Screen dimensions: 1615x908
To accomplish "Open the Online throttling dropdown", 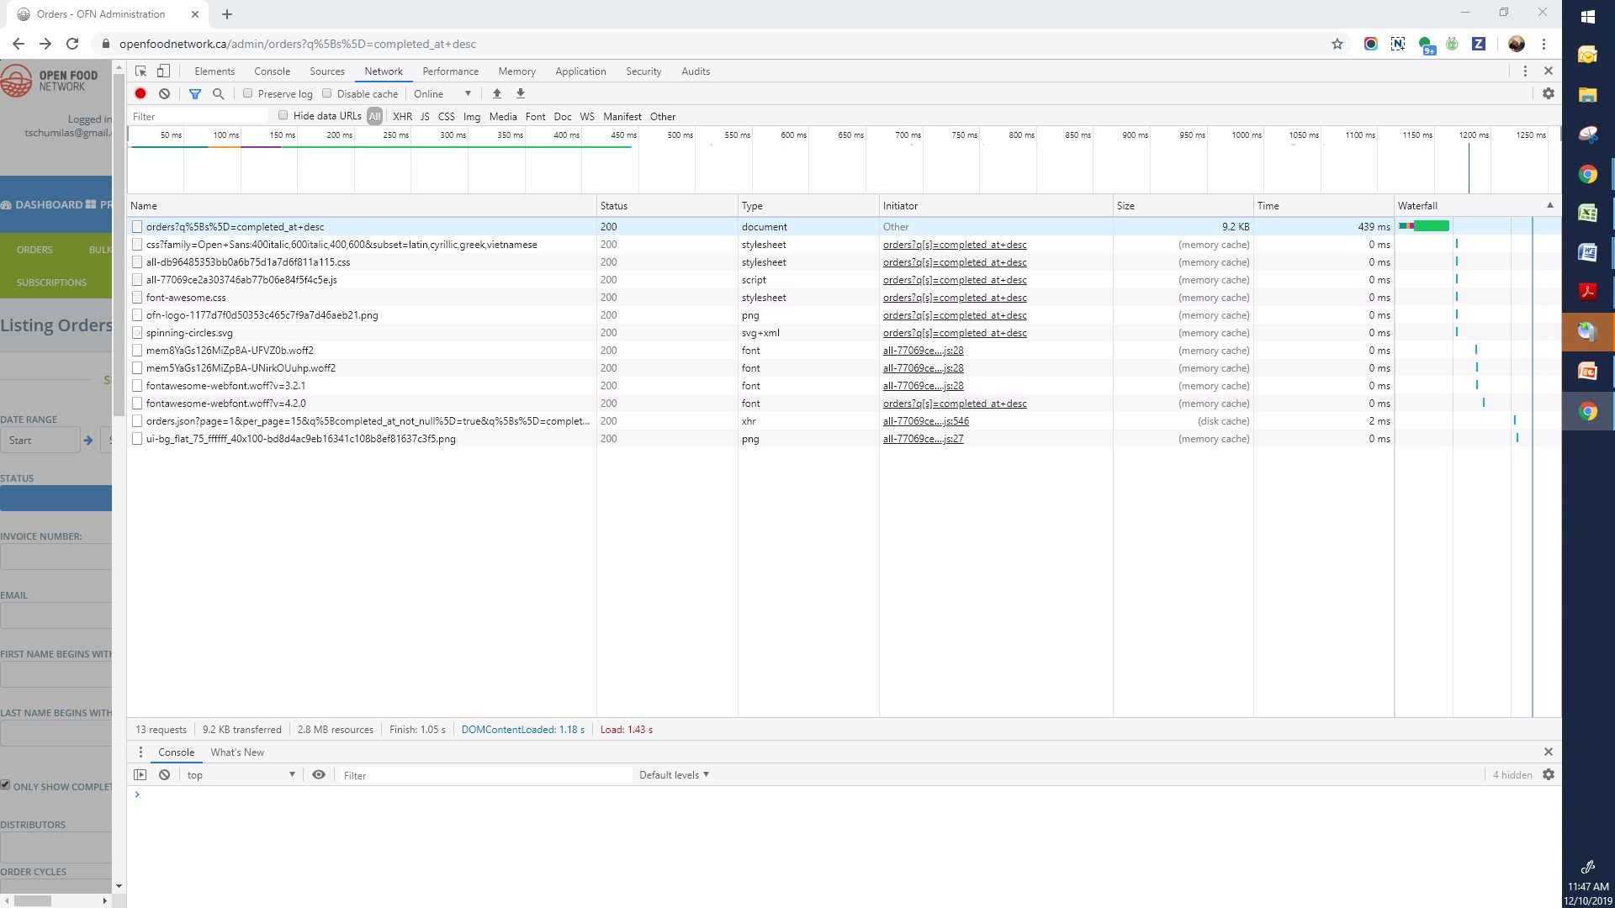I will pyautogui.click(x=442, y=93).
